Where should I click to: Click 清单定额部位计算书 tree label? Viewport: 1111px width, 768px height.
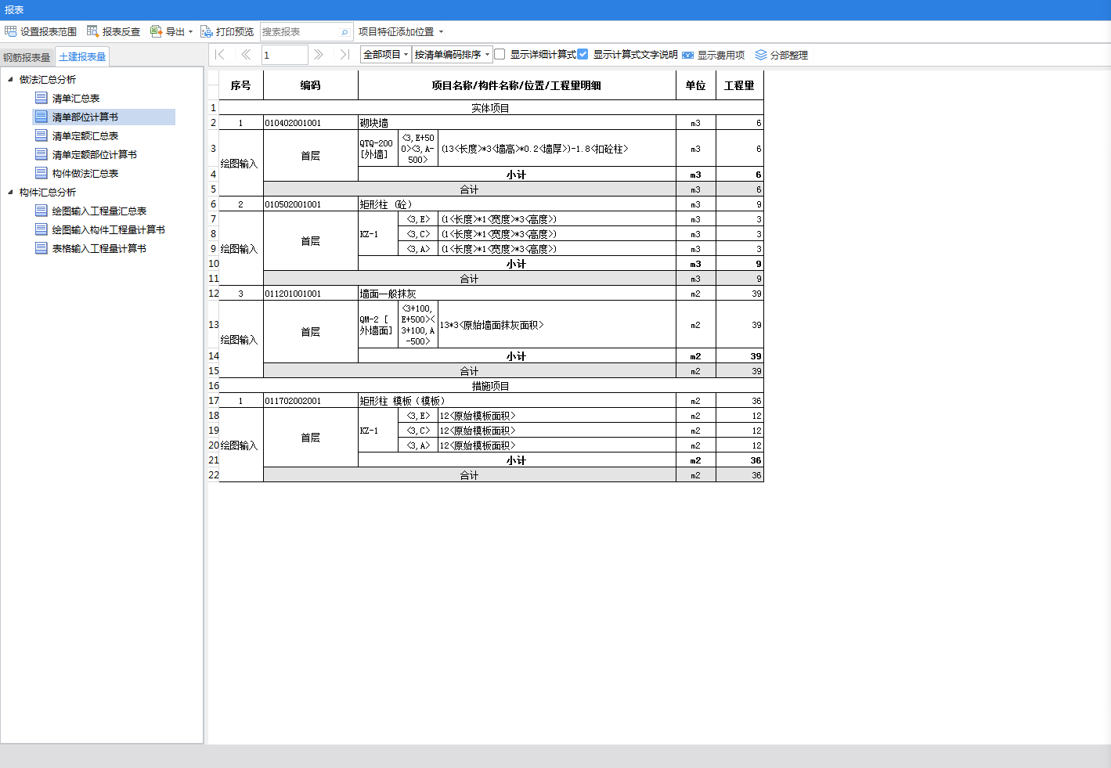click(95, 154)
